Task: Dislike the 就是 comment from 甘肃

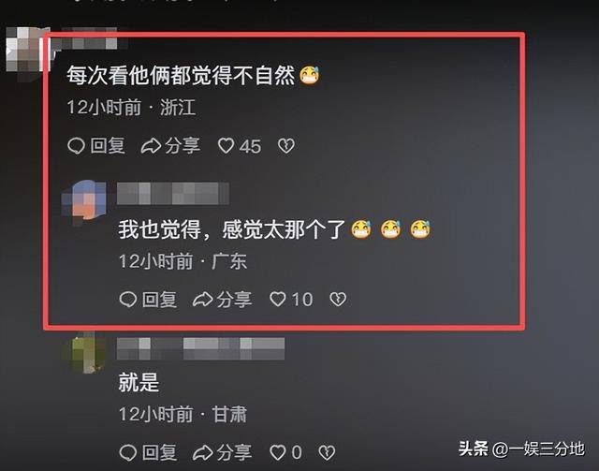Action: pyautogui.click(x=327, y=452)
